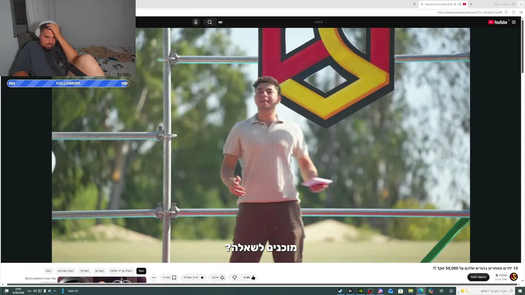Open the channel avatar
The height and width of the screenshot is (295, 525).
point(514,277)
